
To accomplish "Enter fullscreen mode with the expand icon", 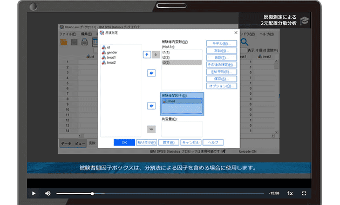I will (304, 193).
